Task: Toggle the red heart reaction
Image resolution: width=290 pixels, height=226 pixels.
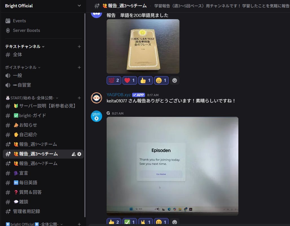Action: pyautogui.click(x=130, y=80)
